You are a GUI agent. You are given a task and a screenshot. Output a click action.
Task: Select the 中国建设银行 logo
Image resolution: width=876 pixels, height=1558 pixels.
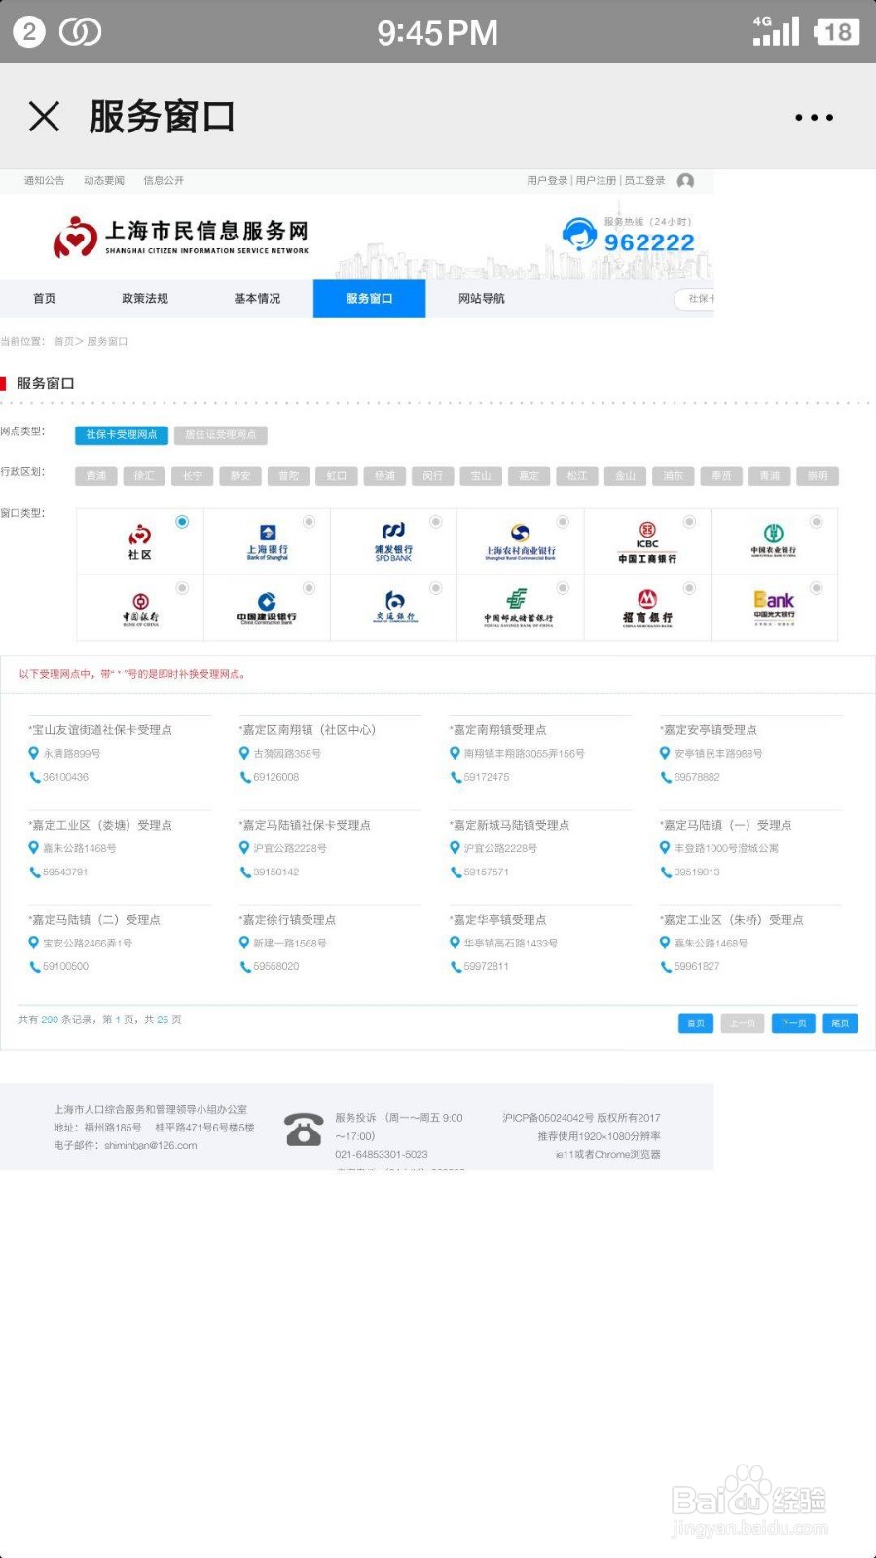click(267, 609)
